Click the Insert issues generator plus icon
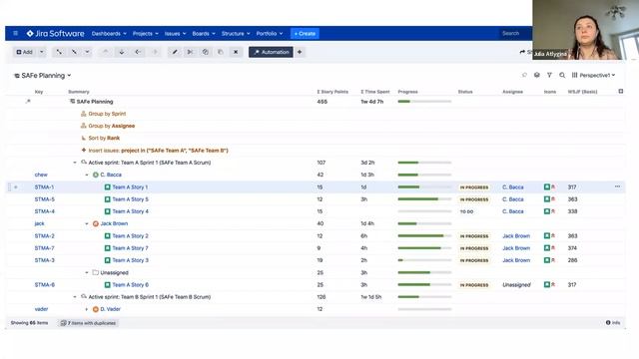This screenshot has height=359, width=639. tap(84, 151)
